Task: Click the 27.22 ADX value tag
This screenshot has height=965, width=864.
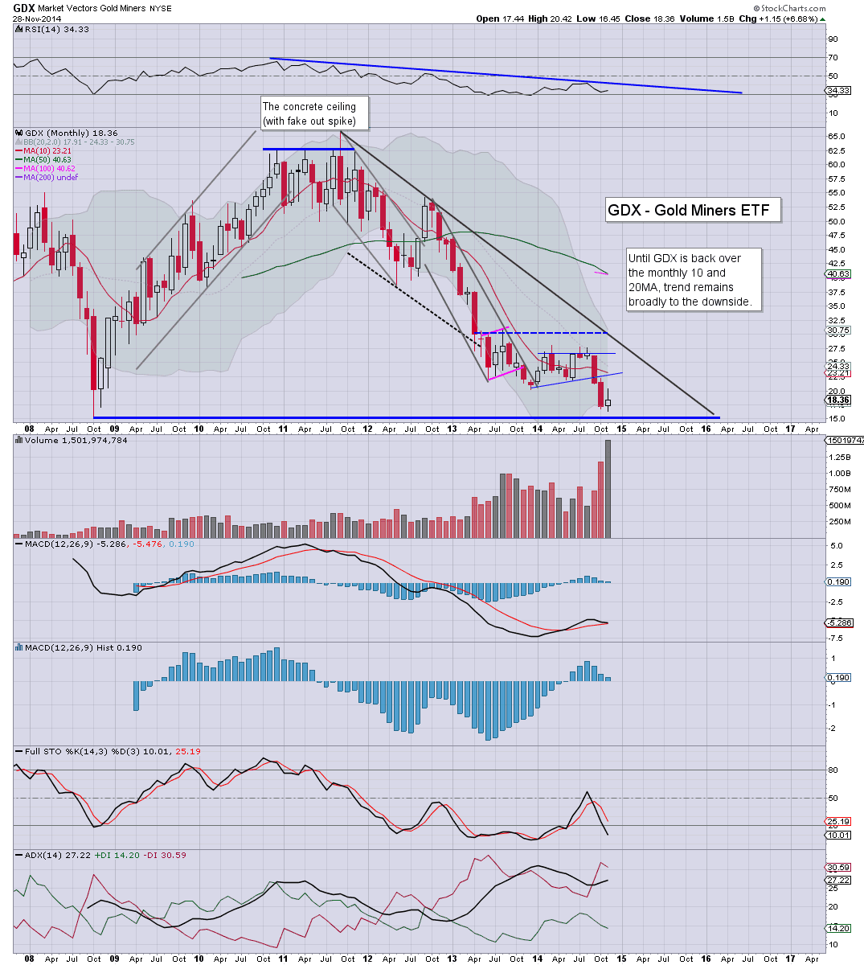Action: [x=837, y=881]
